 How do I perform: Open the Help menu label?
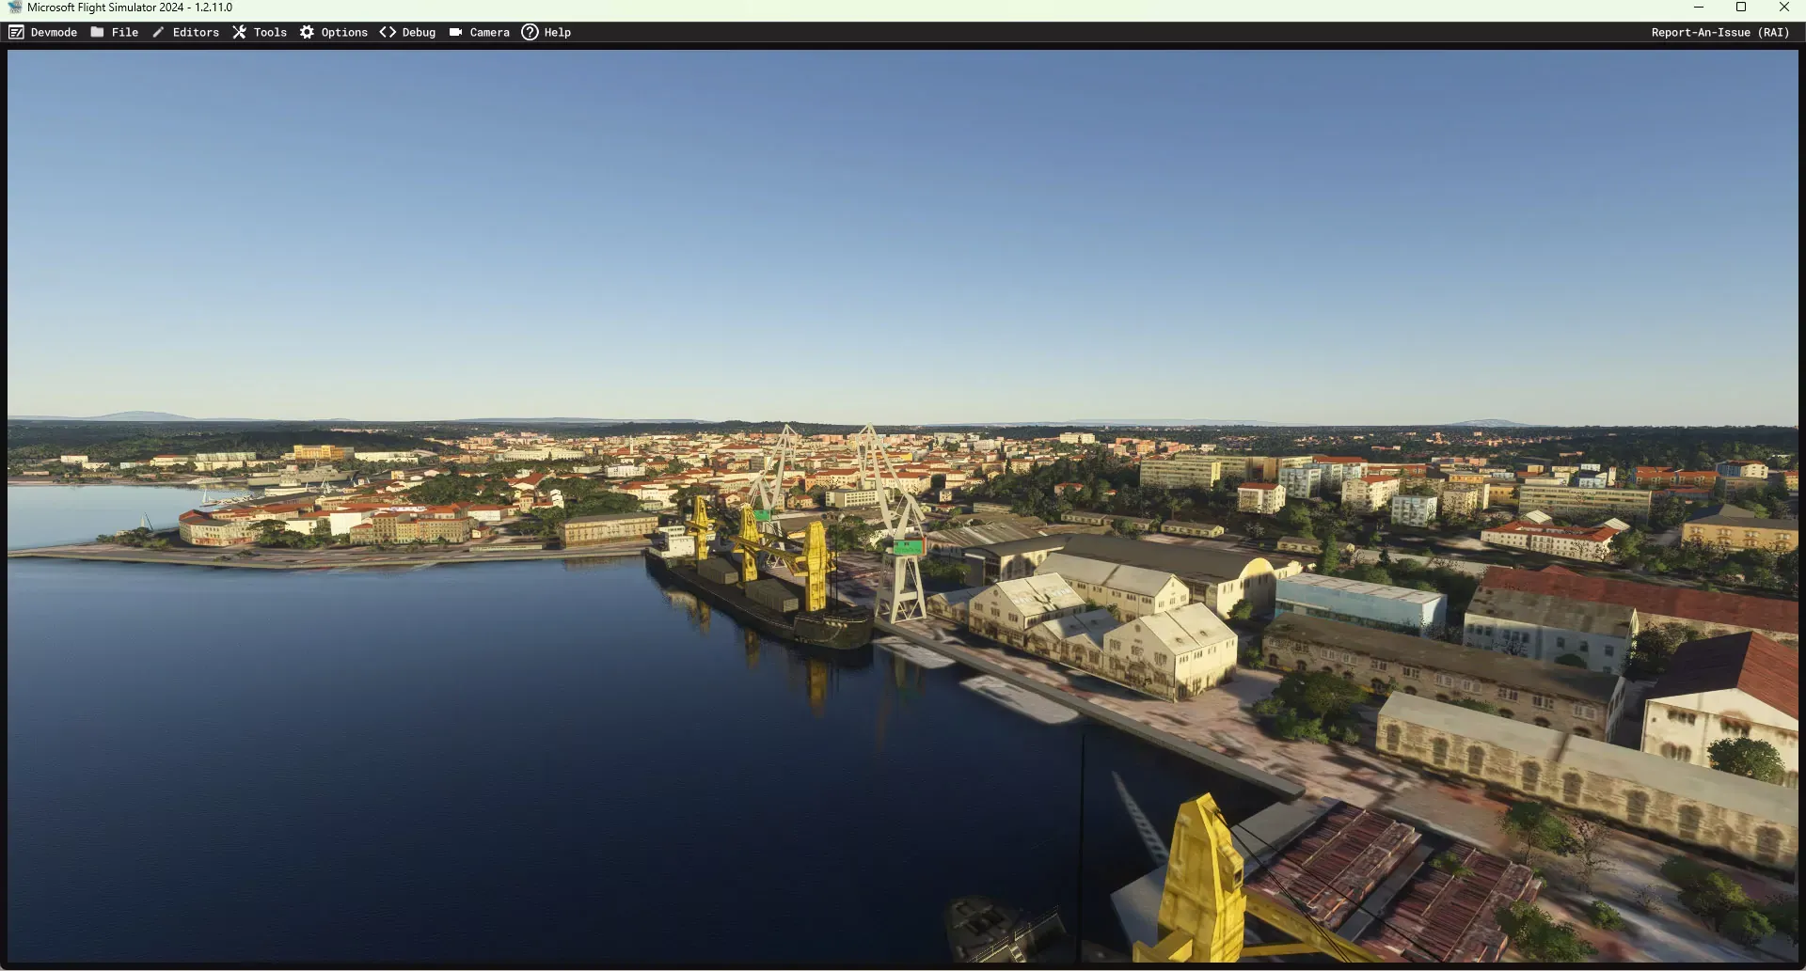(557, 32)
